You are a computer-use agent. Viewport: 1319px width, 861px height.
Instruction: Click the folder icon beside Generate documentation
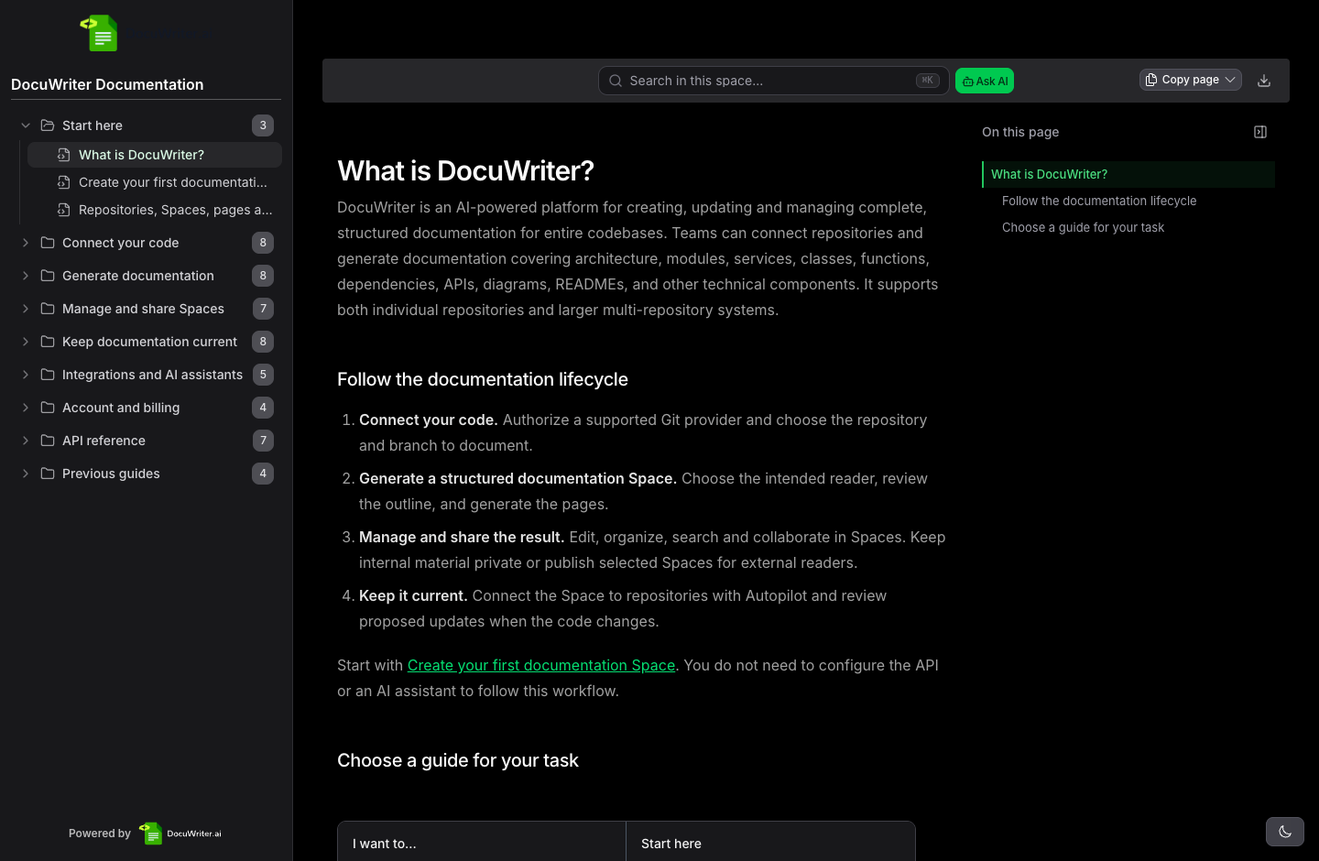48,276
